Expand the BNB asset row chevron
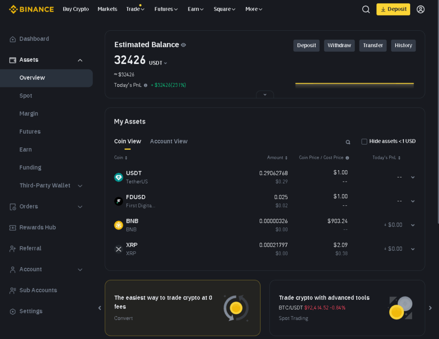Image resolution: width=439 pixels, height=339 pixels. point(412,225)
